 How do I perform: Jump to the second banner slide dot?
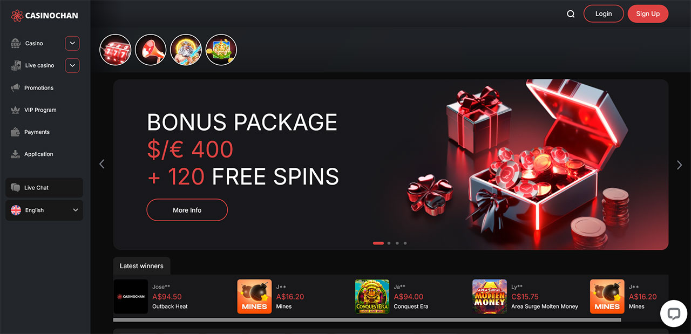point(389,243)
